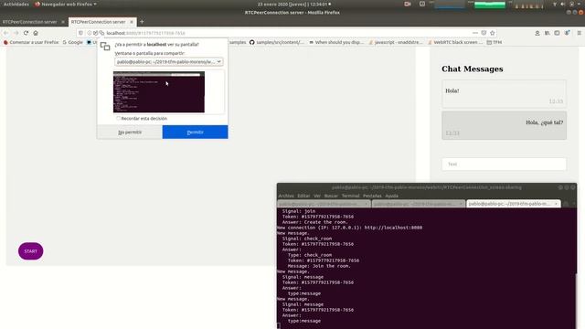Open the Terminal menu in the terminal window

click(350, 196)
